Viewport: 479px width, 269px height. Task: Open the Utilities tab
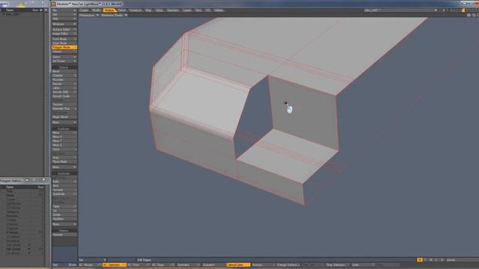pos(219,10)
